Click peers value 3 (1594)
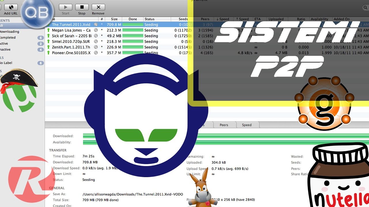This screenshot has height=207, width=369. pos(205,30)
